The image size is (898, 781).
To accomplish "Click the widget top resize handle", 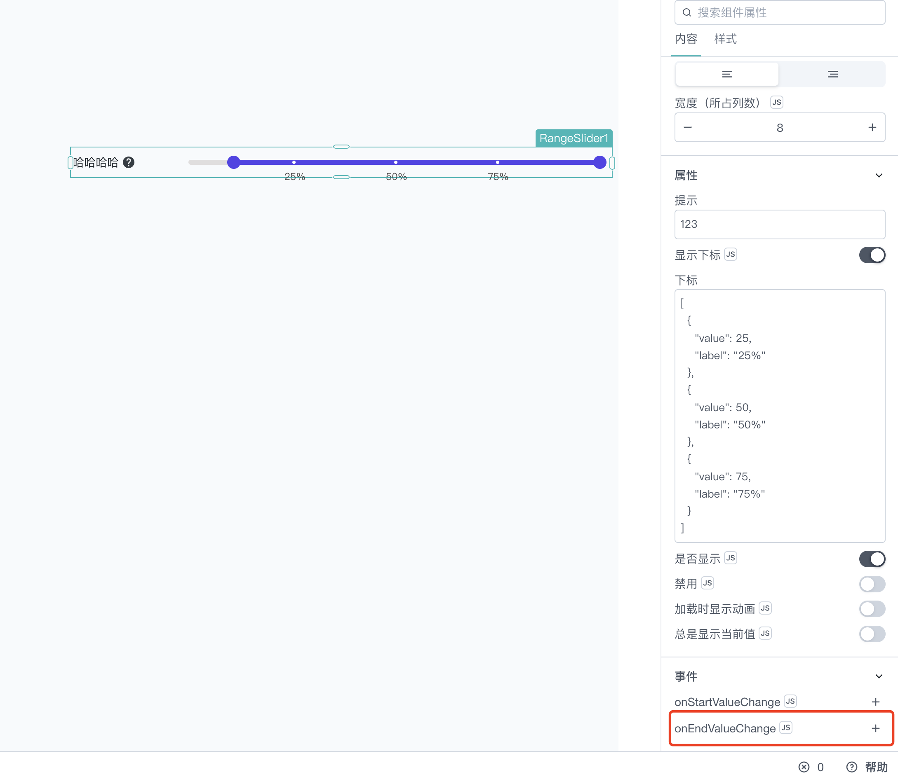I will tap(341, 147).
